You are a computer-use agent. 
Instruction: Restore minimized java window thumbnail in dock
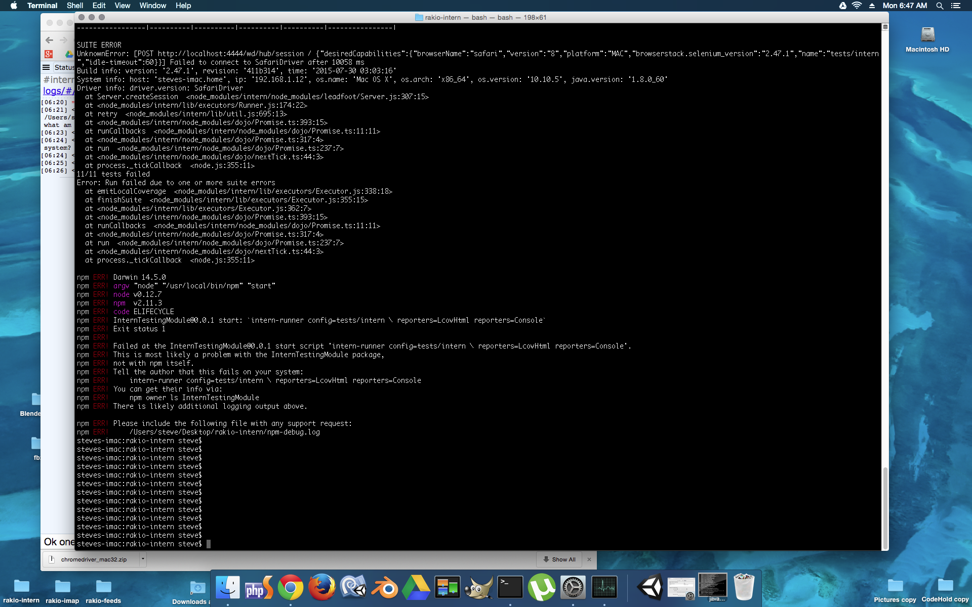(713, 586)
